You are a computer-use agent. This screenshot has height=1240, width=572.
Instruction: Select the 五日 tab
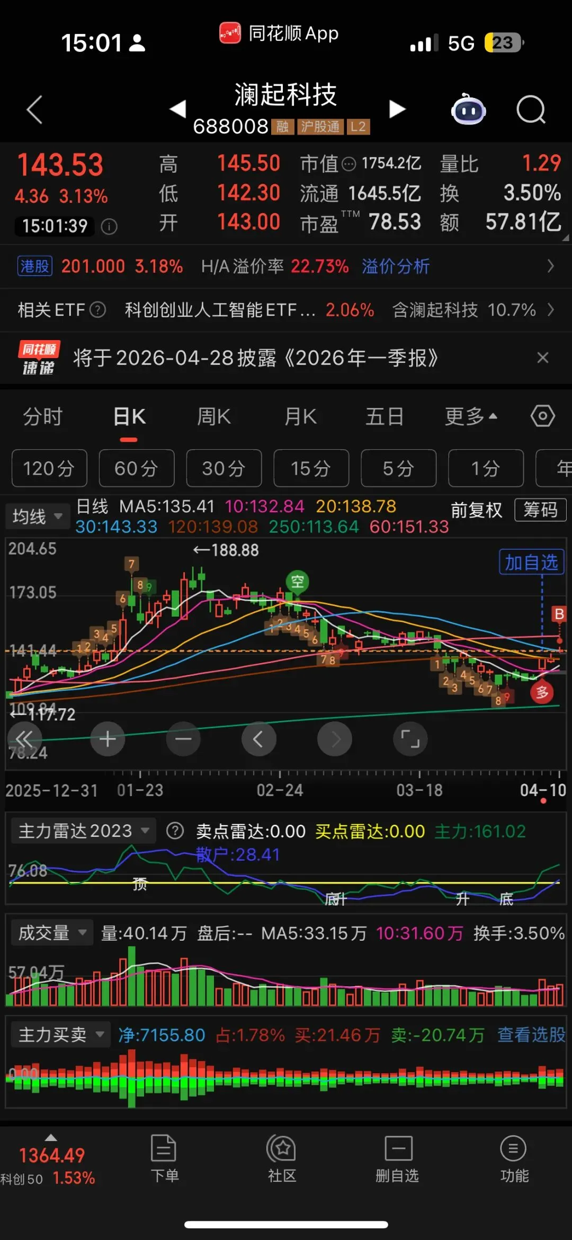pyautogui.click(x=385, y=416)
